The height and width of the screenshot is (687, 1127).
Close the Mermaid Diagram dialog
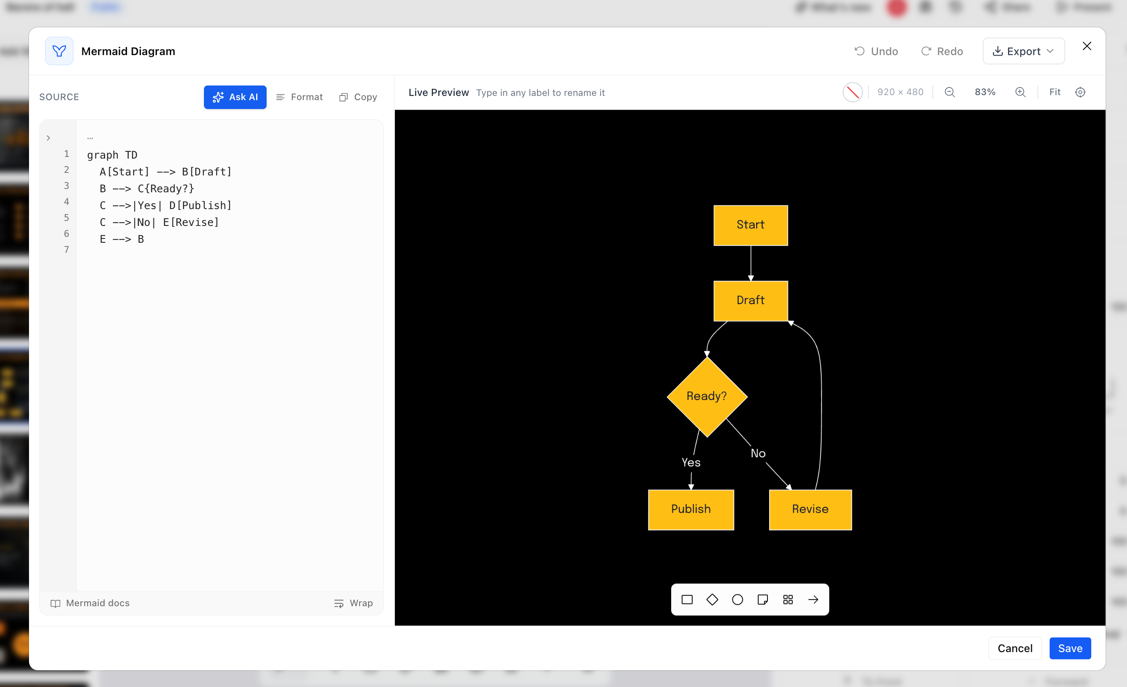click(x=1087, y=46)
